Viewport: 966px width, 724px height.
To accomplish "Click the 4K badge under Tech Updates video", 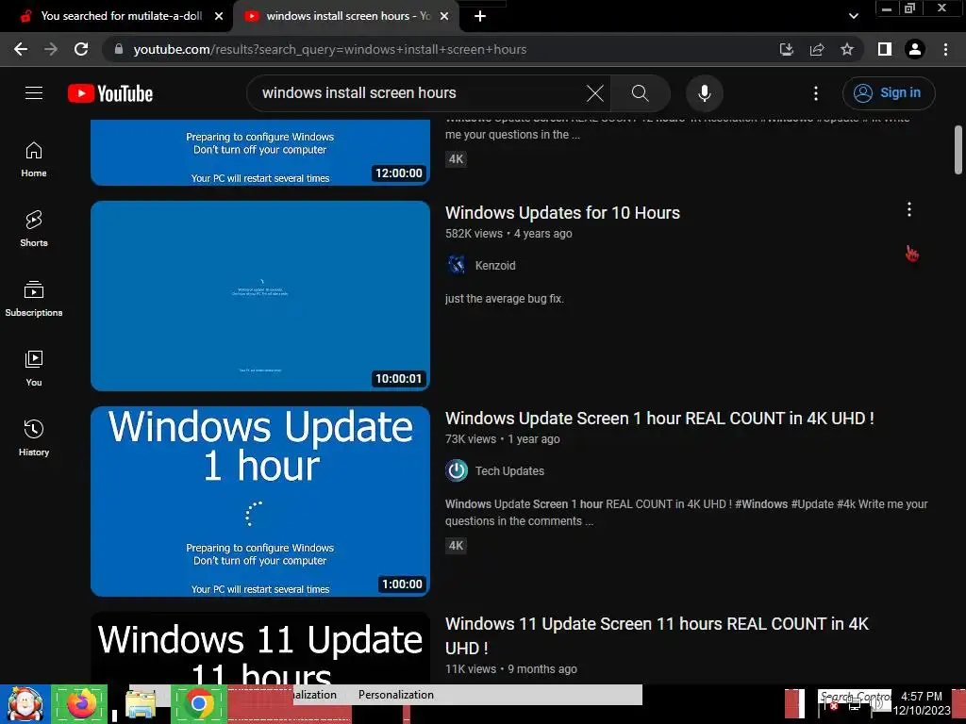I will point(456,546).
